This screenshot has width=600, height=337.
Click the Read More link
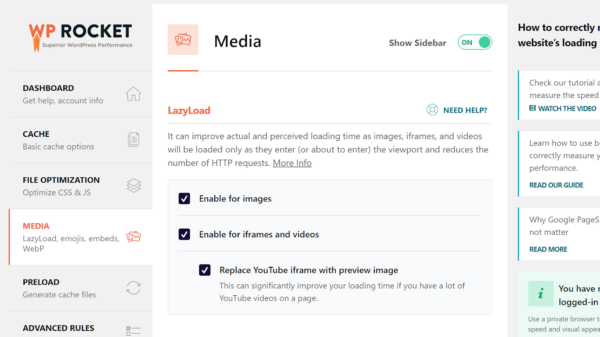click(x=548, y=249)
